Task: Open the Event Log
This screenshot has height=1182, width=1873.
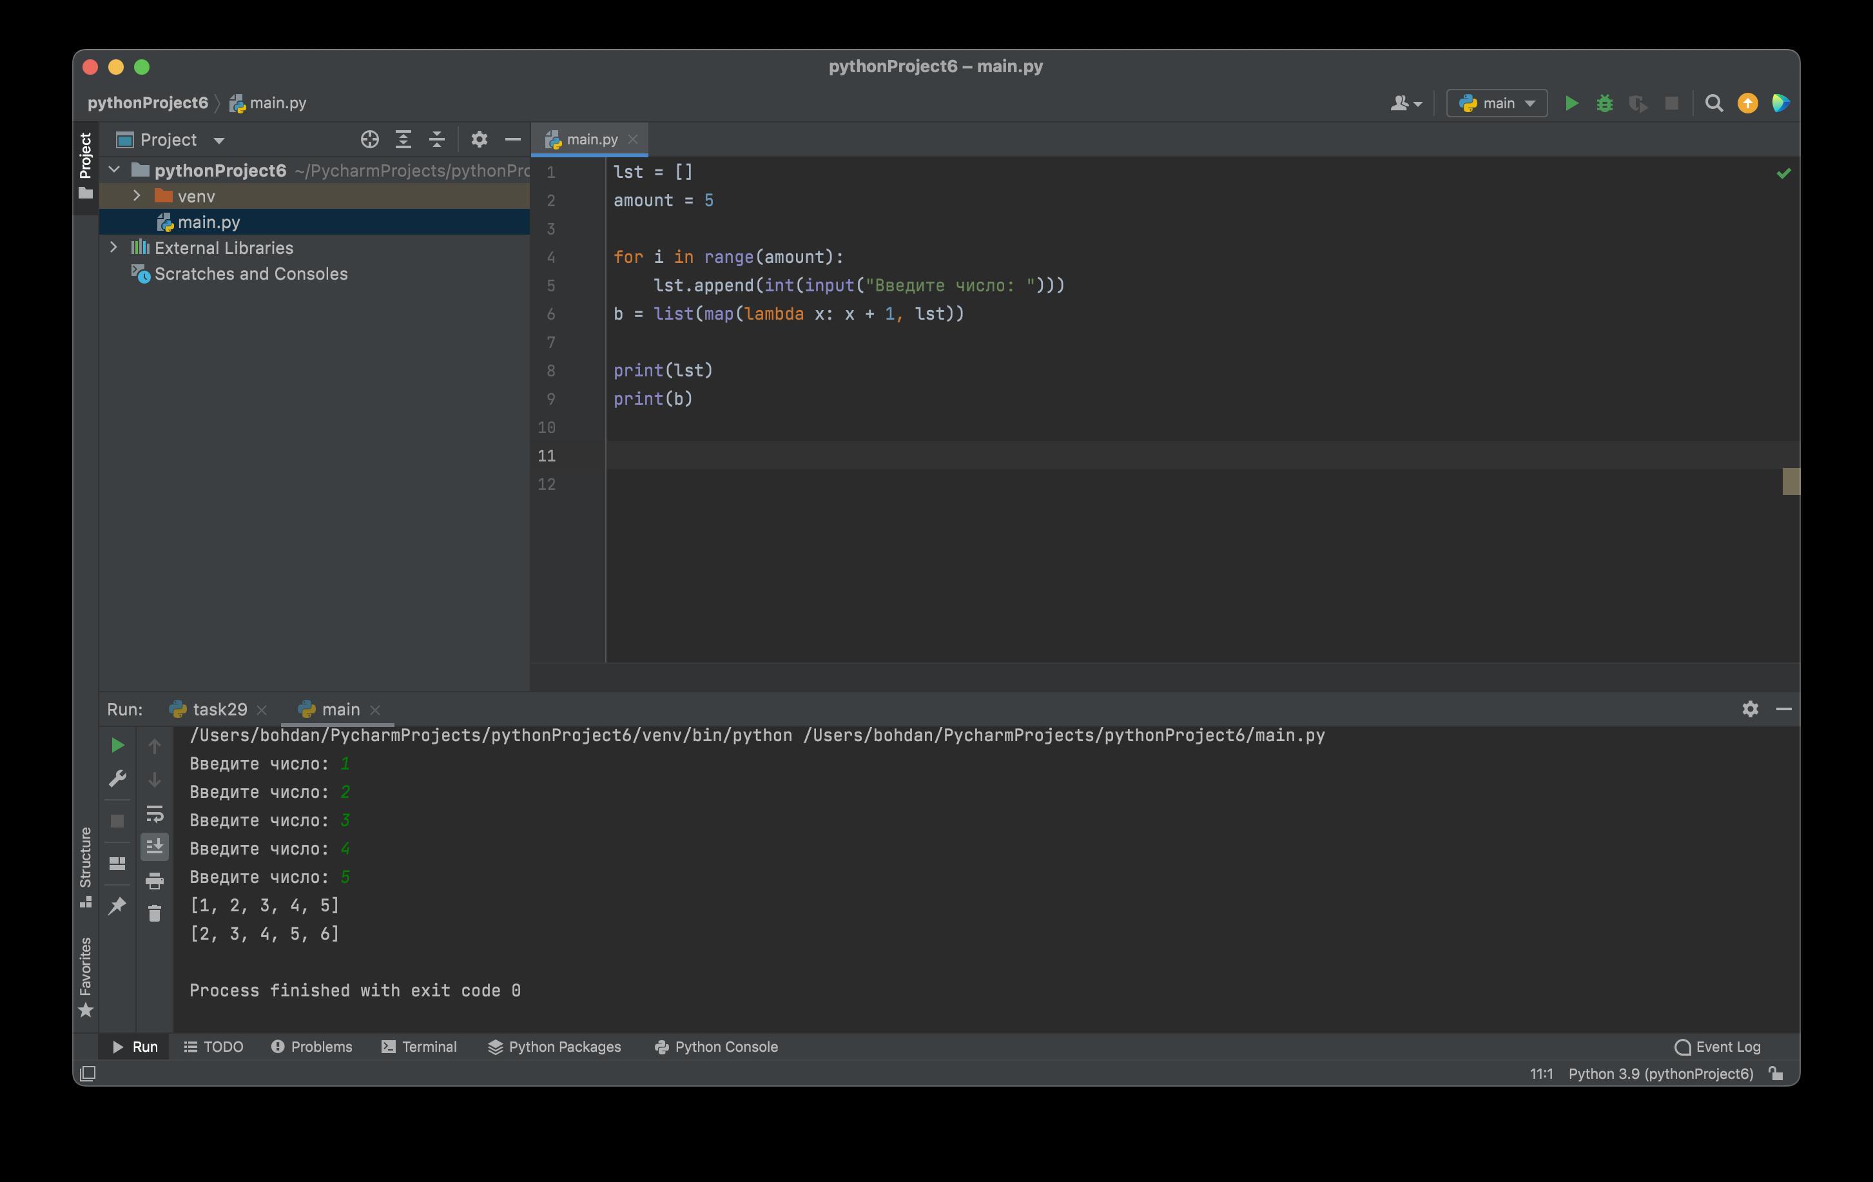Action: coord(1718,1047)
